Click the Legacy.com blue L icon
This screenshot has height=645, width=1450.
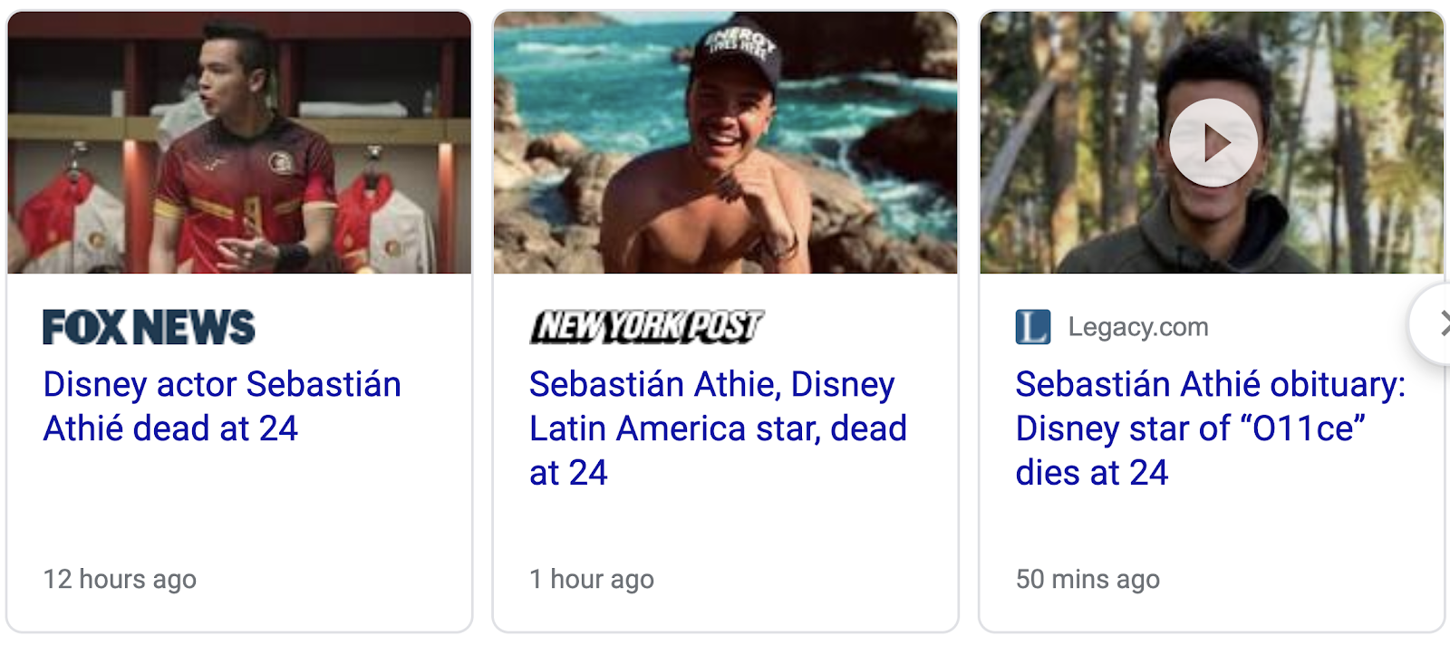pos(1032,327)
